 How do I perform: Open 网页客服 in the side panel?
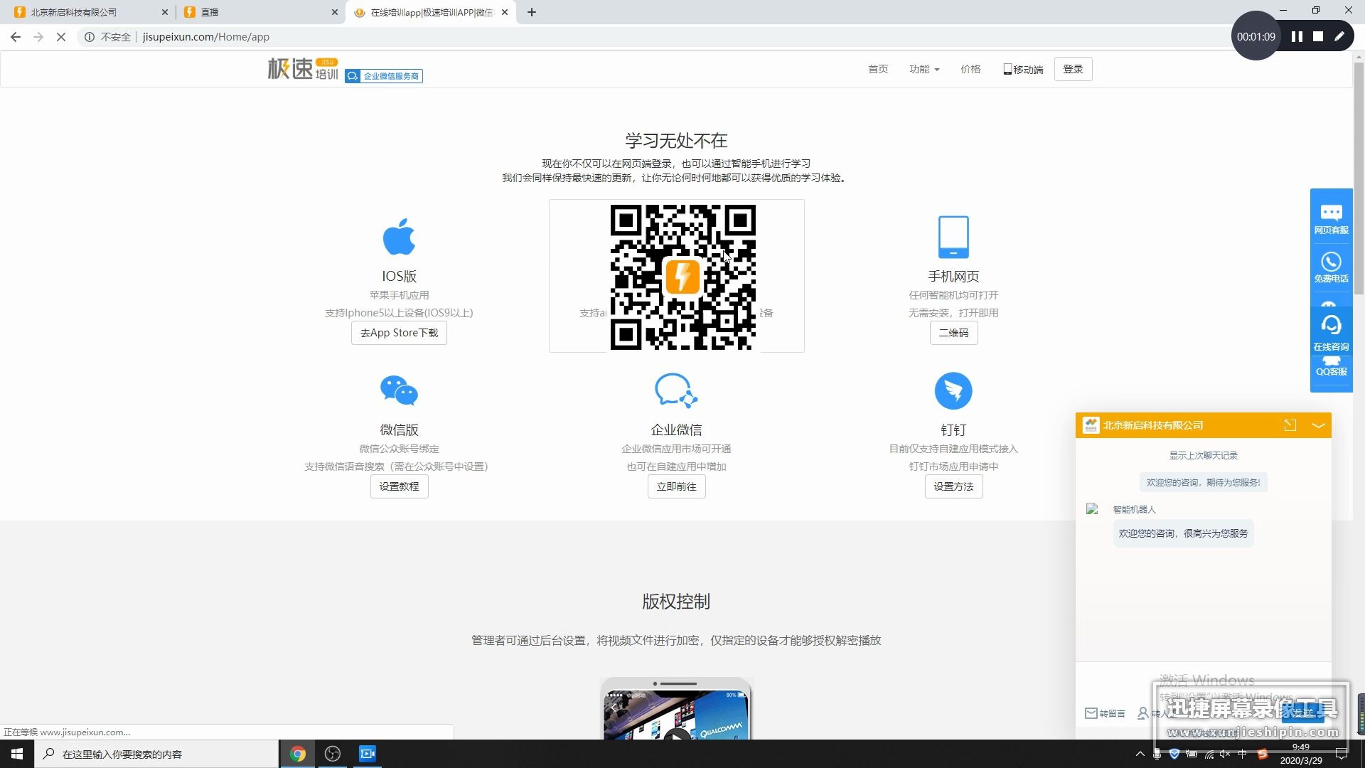(x=1331, y=218)
